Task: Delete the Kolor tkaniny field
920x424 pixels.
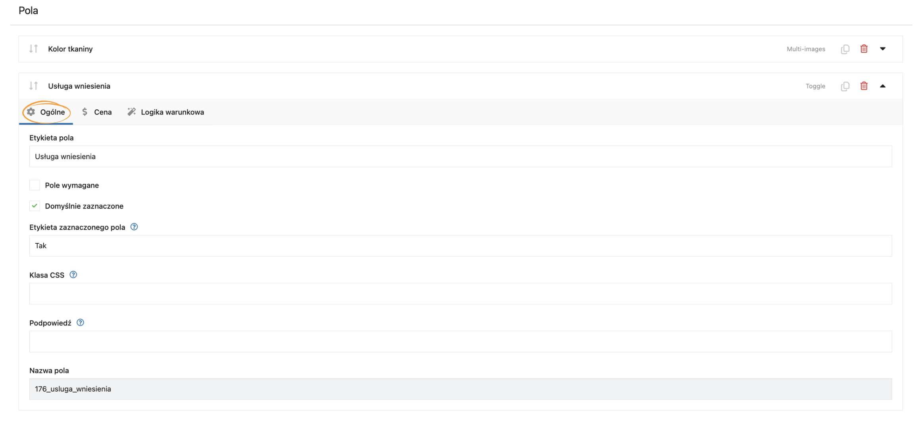Action: pyautogui.click(x=864, y=49)
